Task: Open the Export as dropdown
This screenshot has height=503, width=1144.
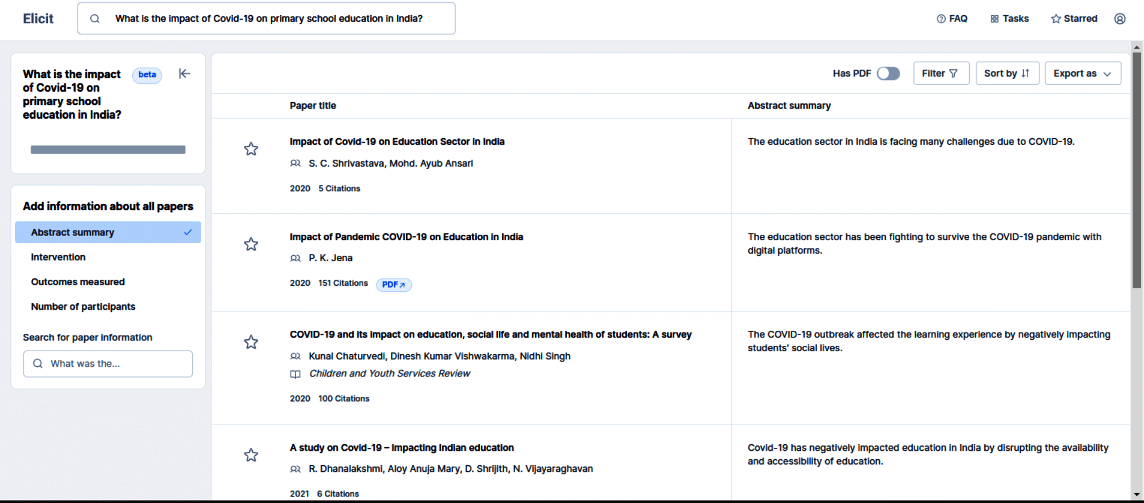Action: tap(1082, 73)
